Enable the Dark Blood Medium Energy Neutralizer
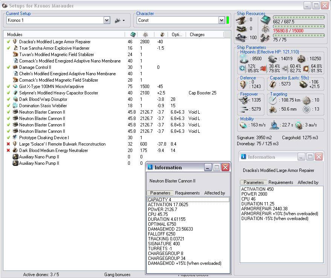The image size is (331, 278). coord(9,150)
